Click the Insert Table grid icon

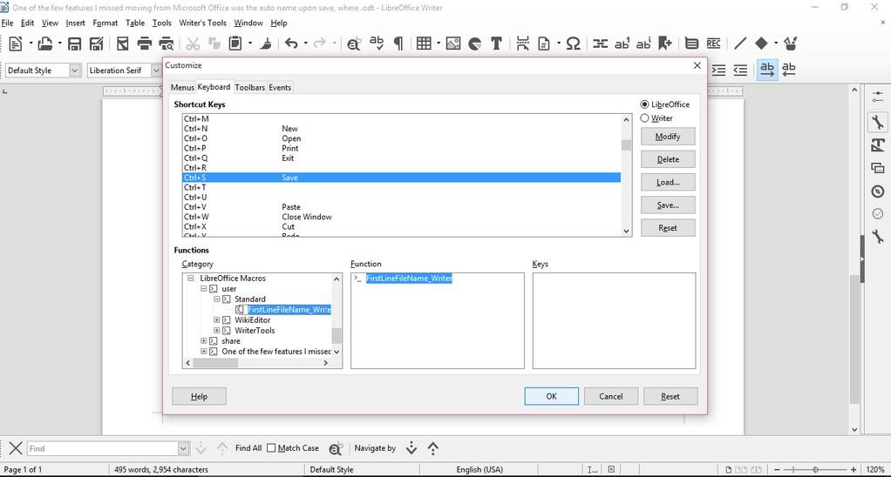click(x=424, y=44)
